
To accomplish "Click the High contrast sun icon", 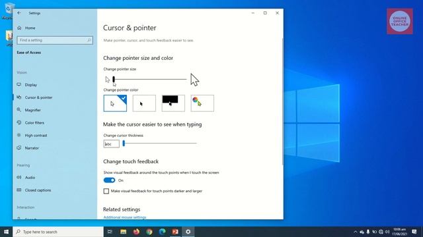I will click(x=19, y=135).
